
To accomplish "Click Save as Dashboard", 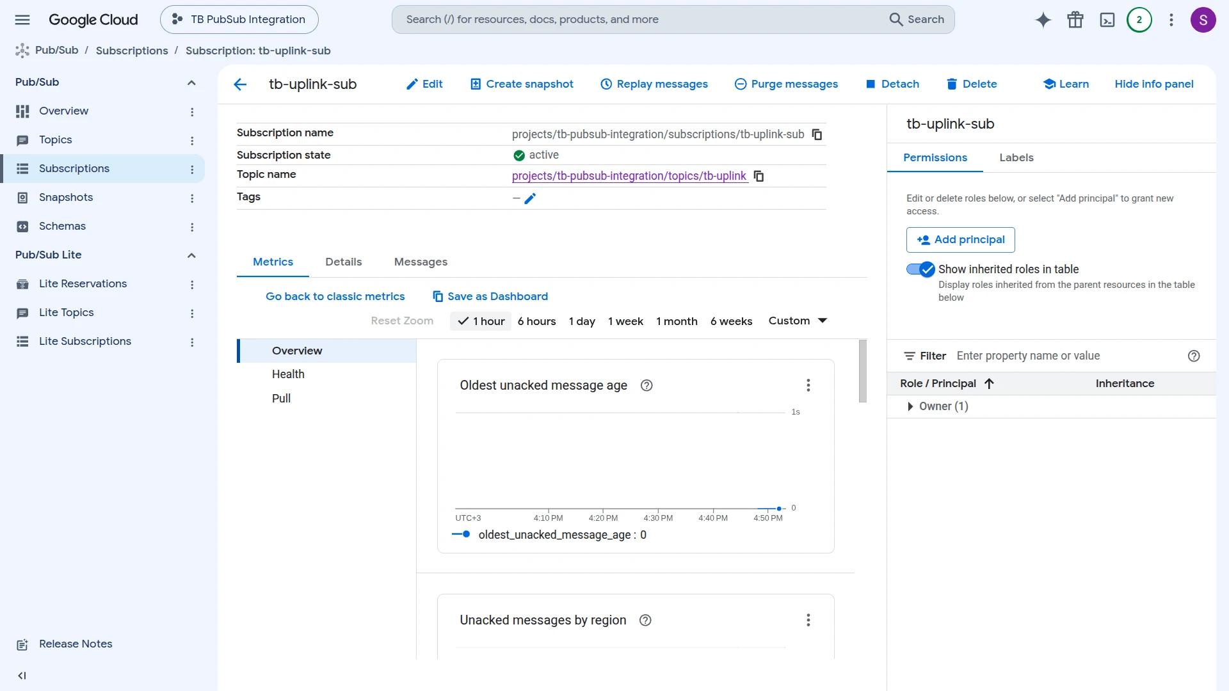I will [x=490, y=297].
